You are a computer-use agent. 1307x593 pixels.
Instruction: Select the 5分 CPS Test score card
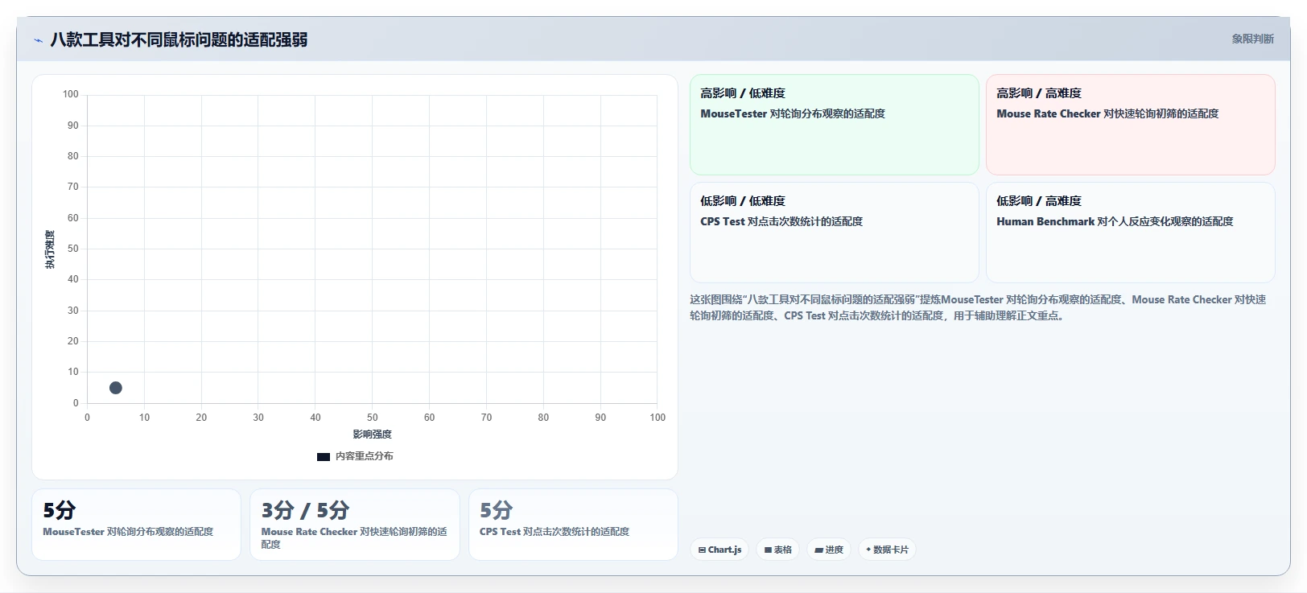(x=573, y=525)
